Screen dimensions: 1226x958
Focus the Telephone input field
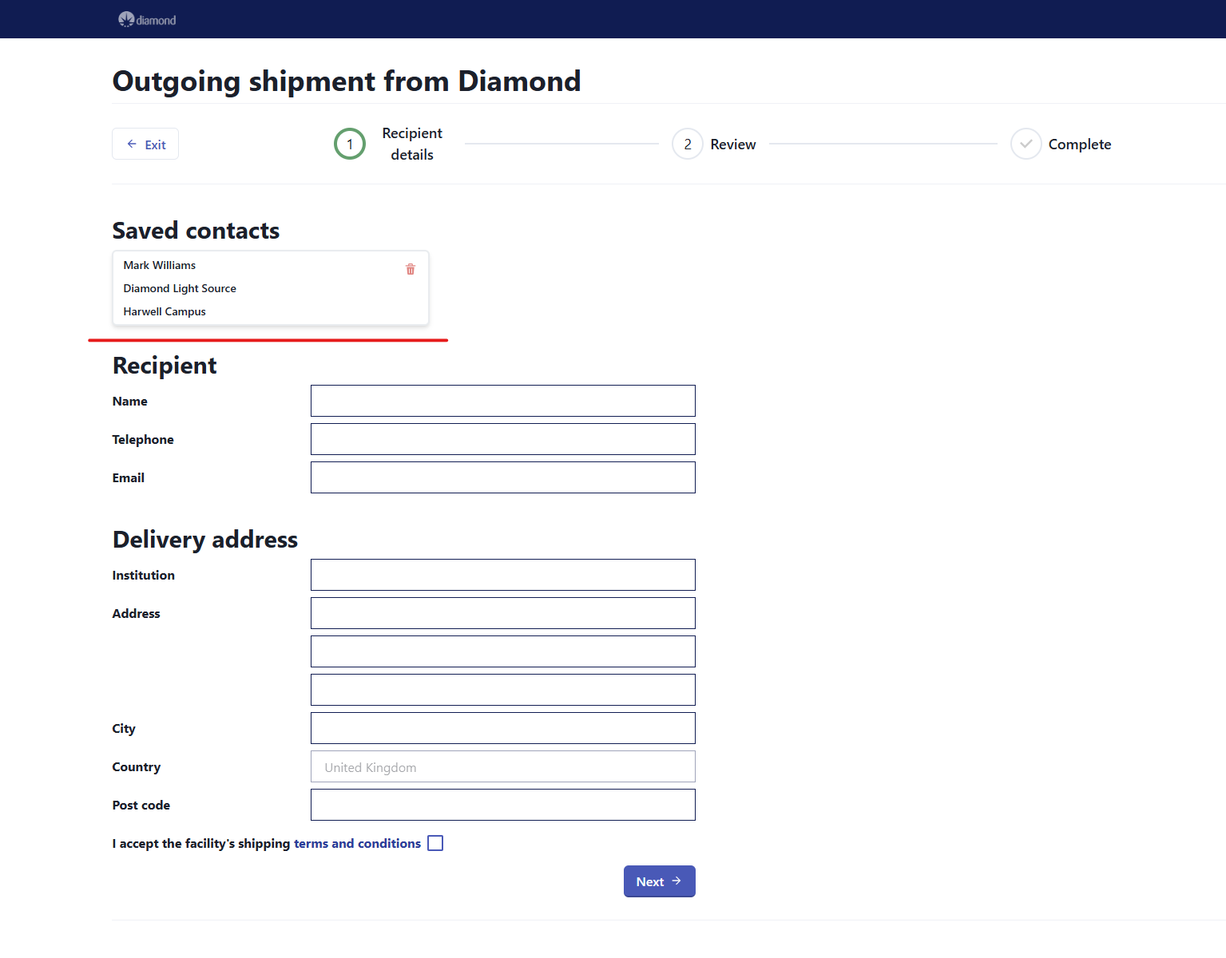[x=503, y=439]
